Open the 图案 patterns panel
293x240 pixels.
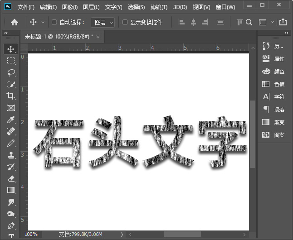(273, 134)
